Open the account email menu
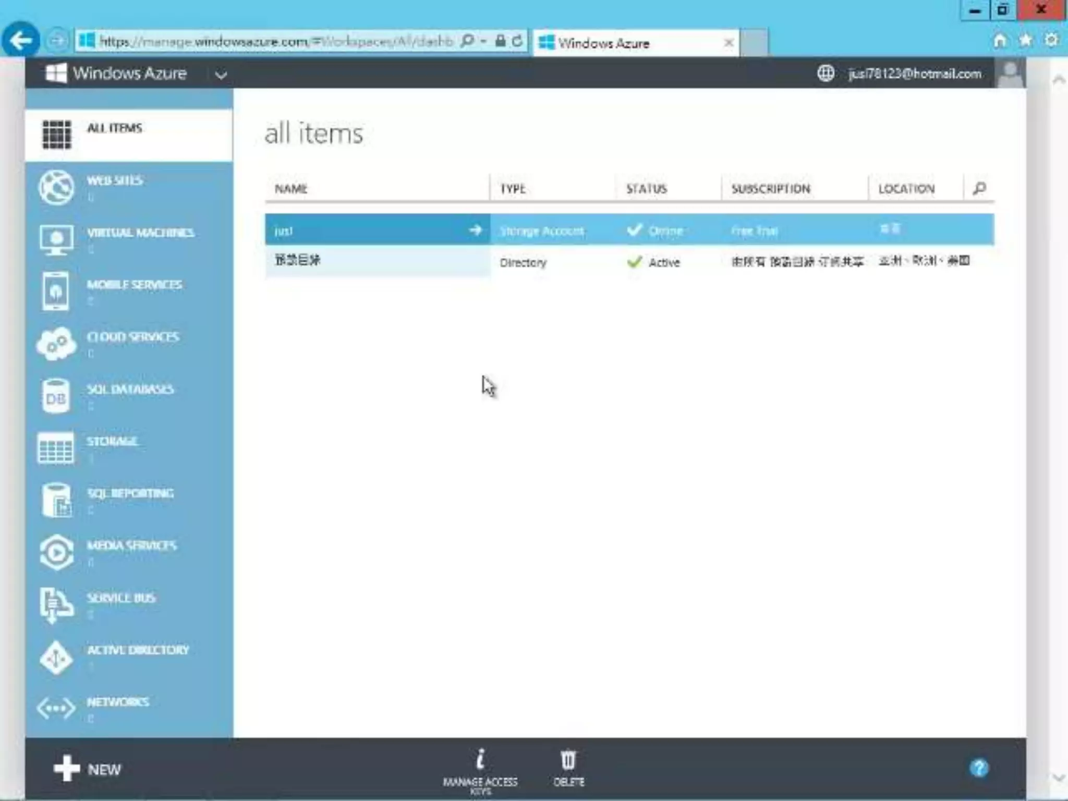The width and height of the screenshot is (1068, 801). point(914,74)
